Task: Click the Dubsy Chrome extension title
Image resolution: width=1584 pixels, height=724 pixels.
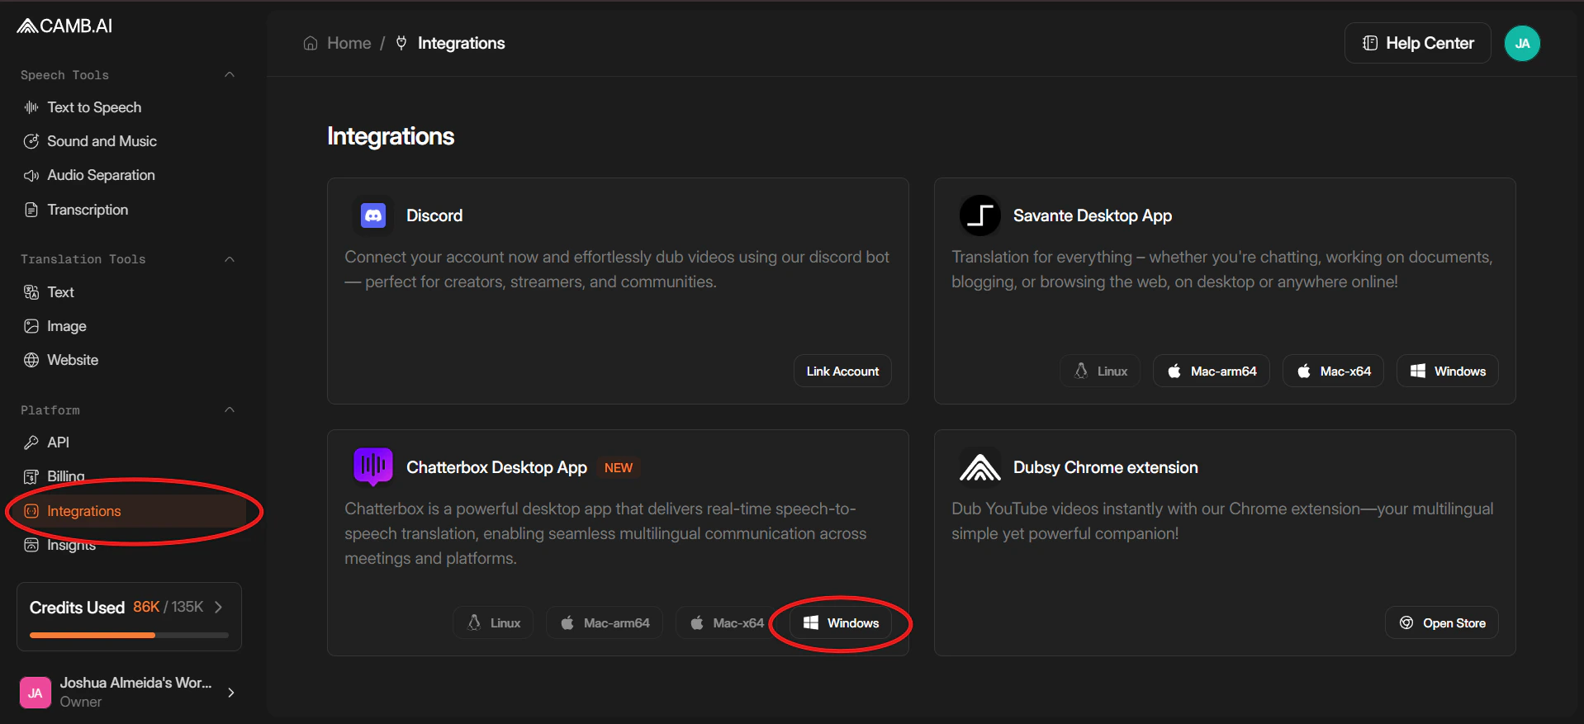Action: point(1105,467)
